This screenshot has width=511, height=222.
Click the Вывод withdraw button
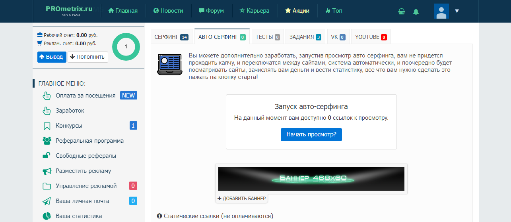click(x=52, y=57)
